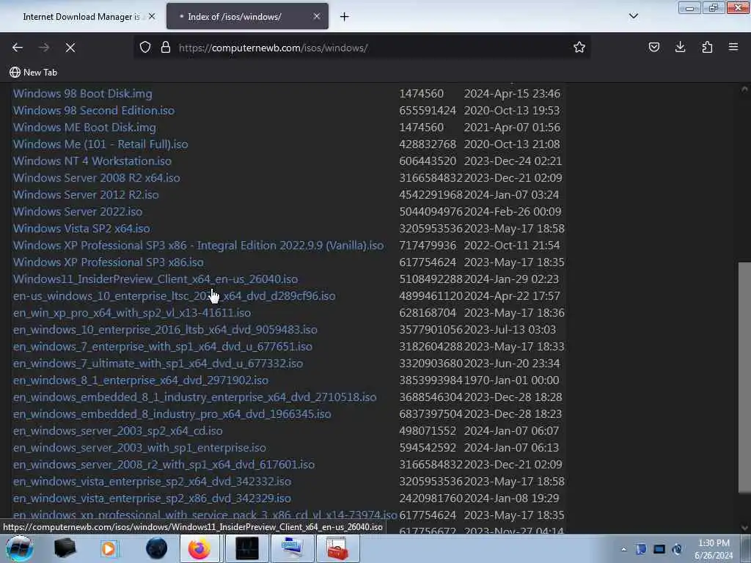
Task: Click en_windows_vista_enterprise_sp2_x64_dvd_342332.iso
Action: click(x=152, y=481)
